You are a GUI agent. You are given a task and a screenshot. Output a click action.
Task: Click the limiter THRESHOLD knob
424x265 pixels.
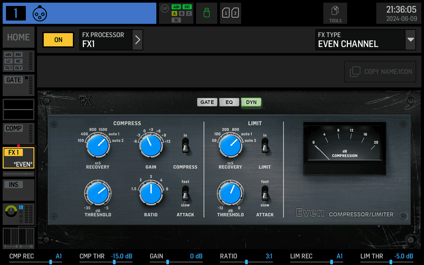(x=231, y=193)
